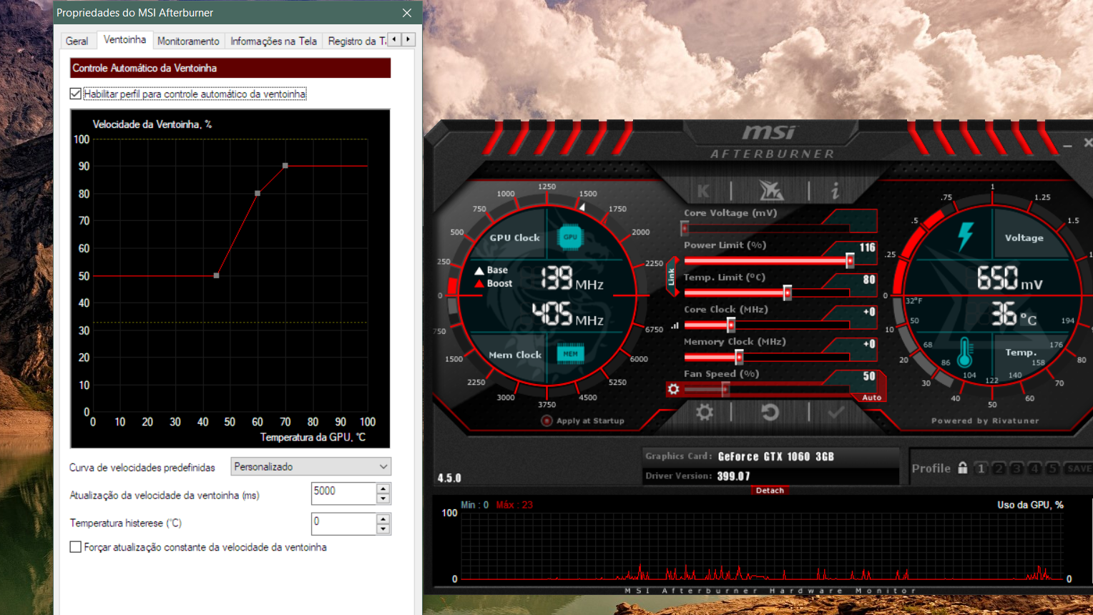Check Forçar atualização constante da velocidade
Screen dimensions: 1093x615
pos(75,547)
